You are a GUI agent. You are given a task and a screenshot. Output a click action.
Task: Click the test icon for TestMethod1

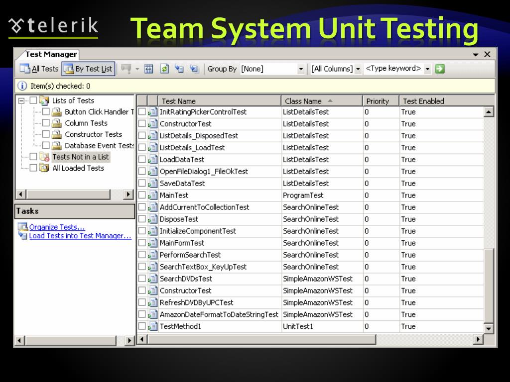click(x=153, y=326)
